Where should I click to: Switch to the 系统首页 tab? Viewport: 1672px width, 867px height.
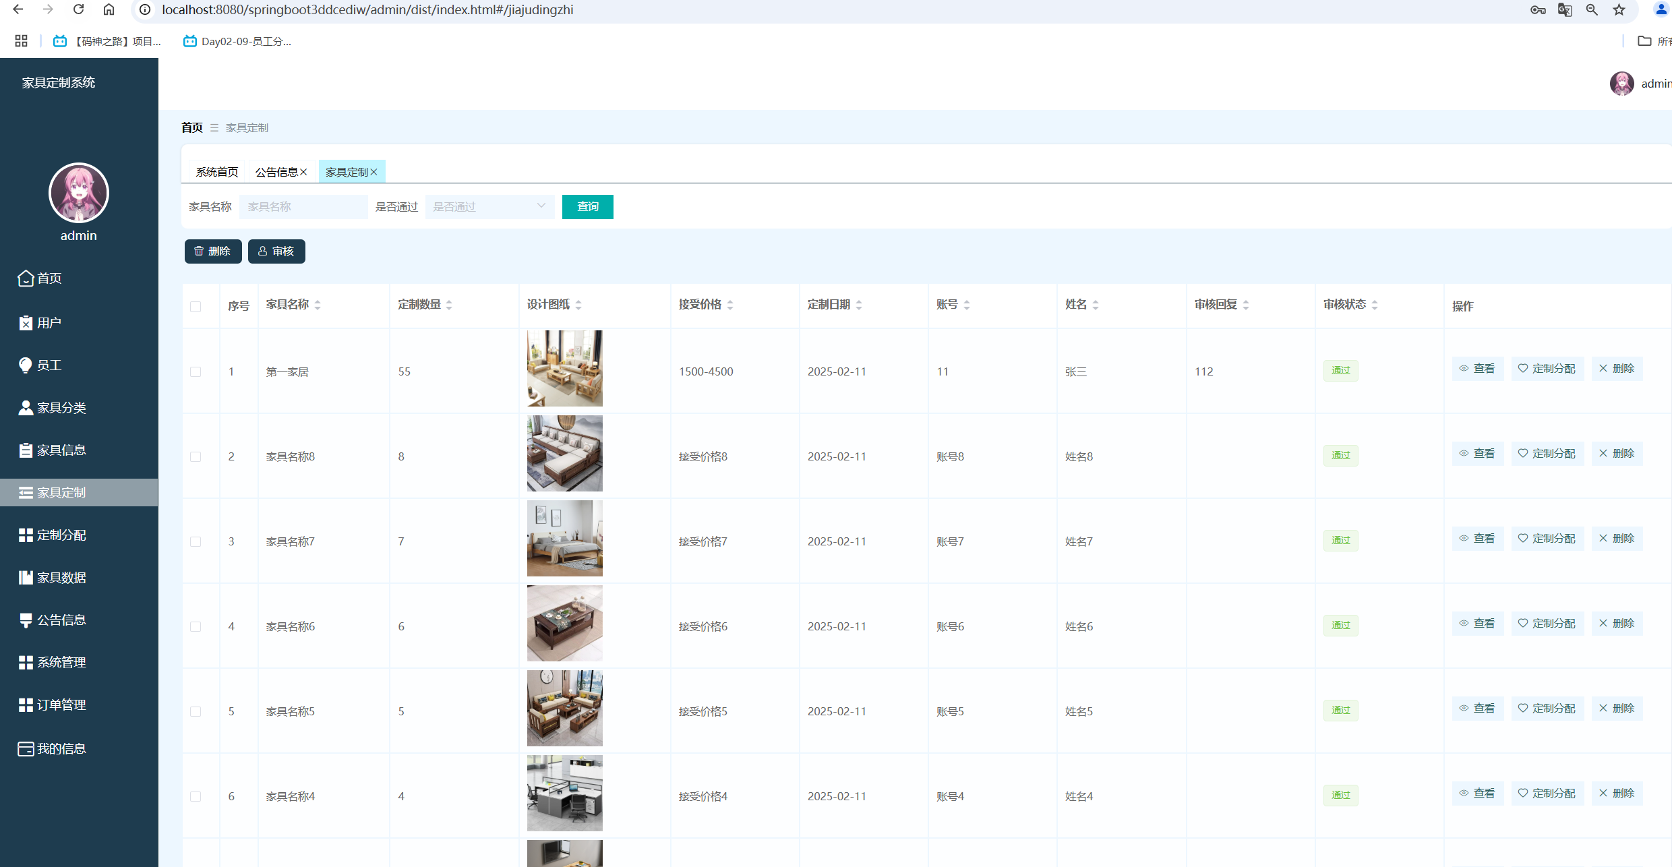tap(217, 172)
